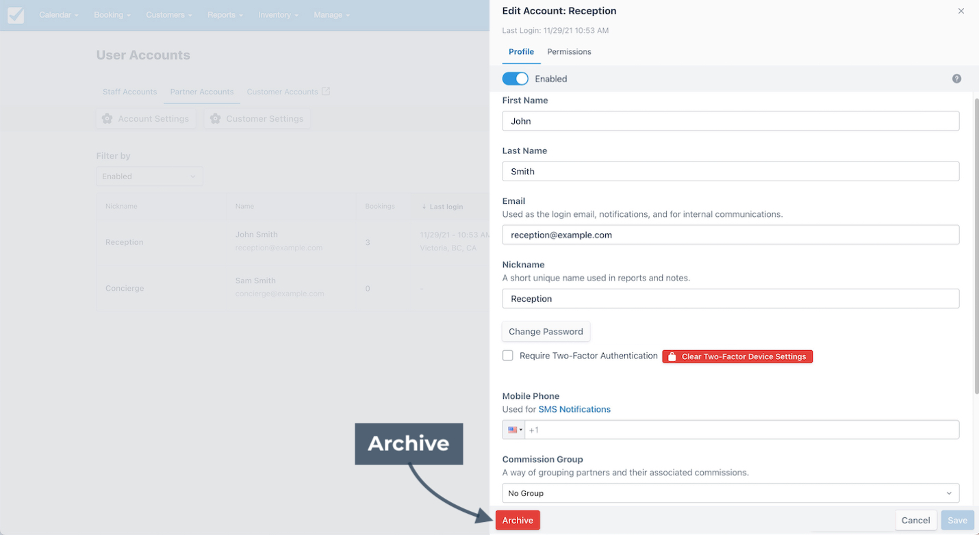Screen dimensions: 979x535
Task: Click the First Name field containing John
Action: [x=730, y=121]
